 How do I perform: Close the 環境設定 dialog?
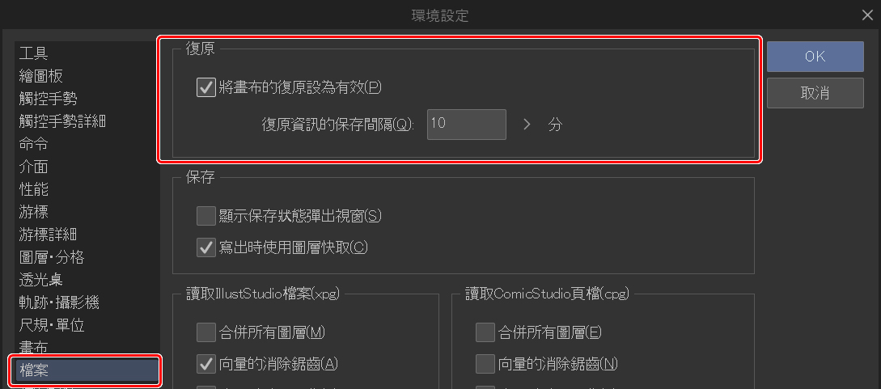tap(867, 15)
